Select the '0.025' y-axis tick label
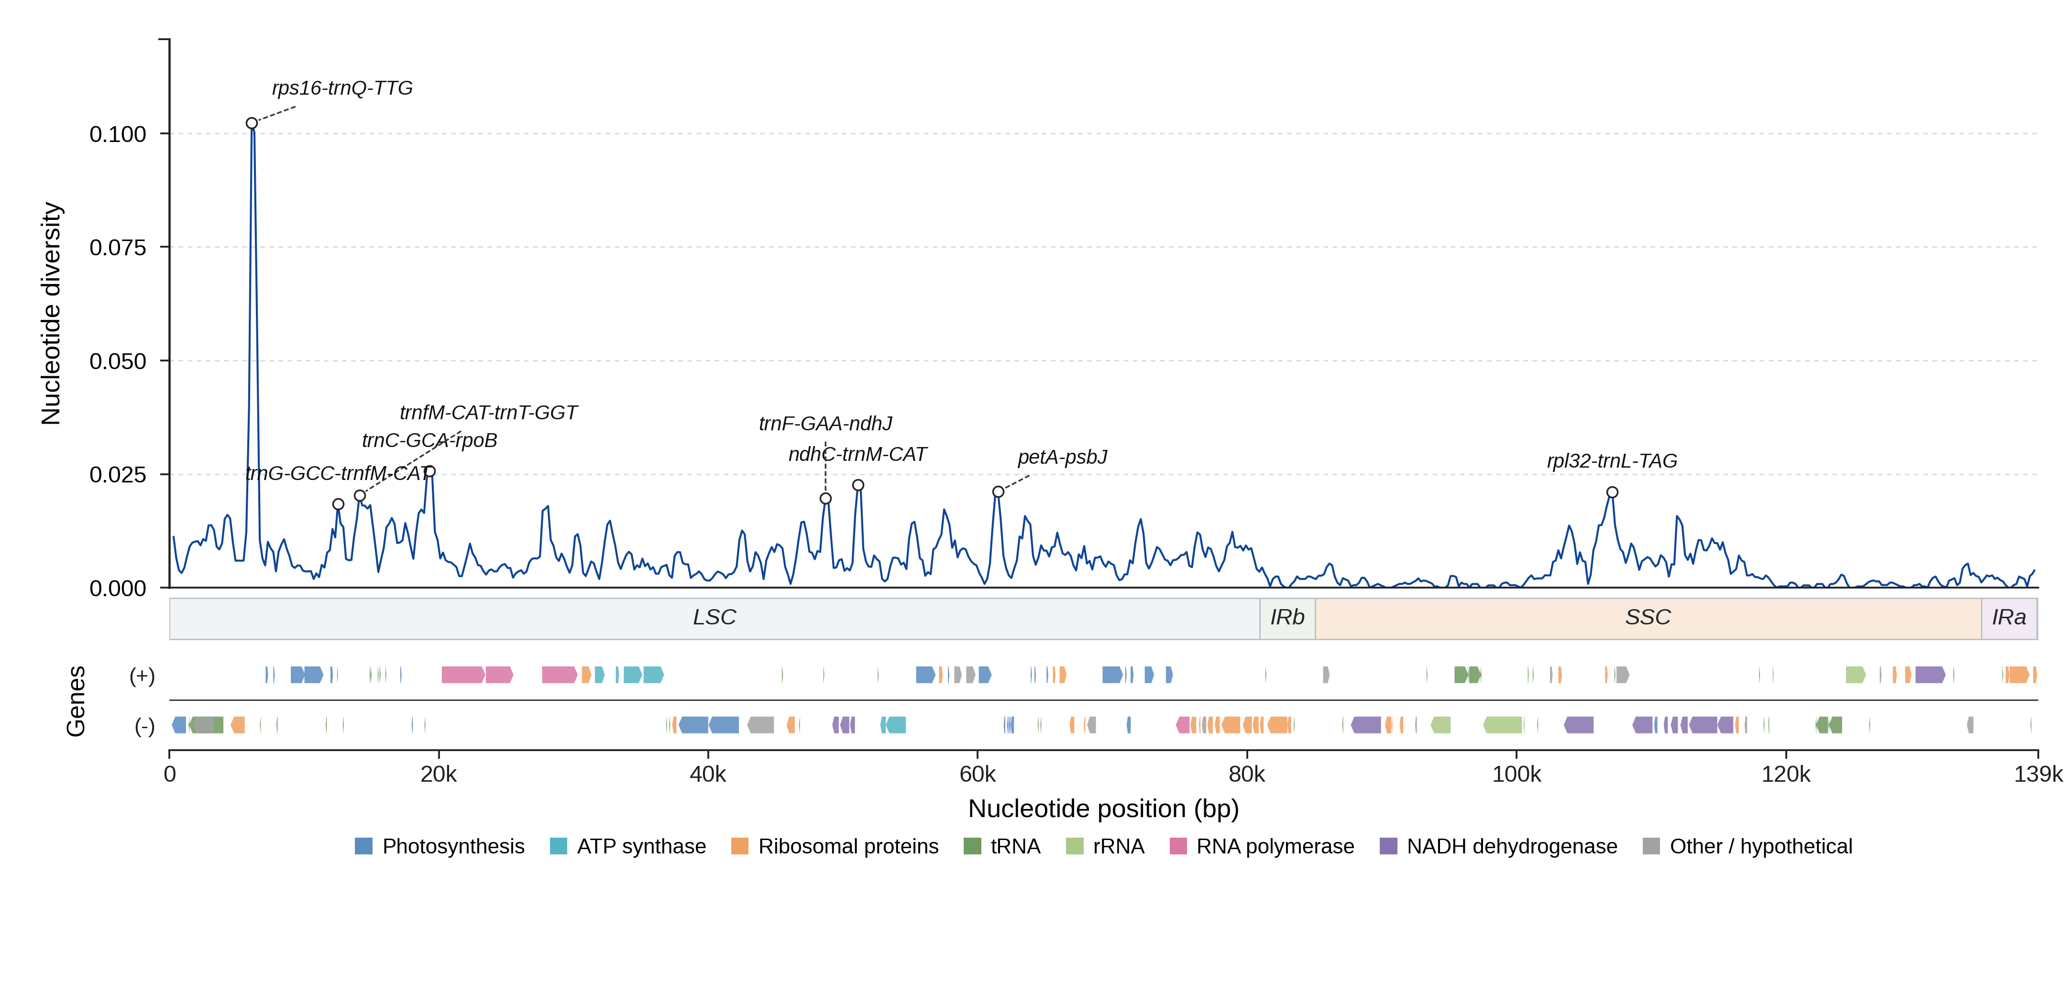Image resolution: width=2067 pixels, height=1005 pixels. 118,475
